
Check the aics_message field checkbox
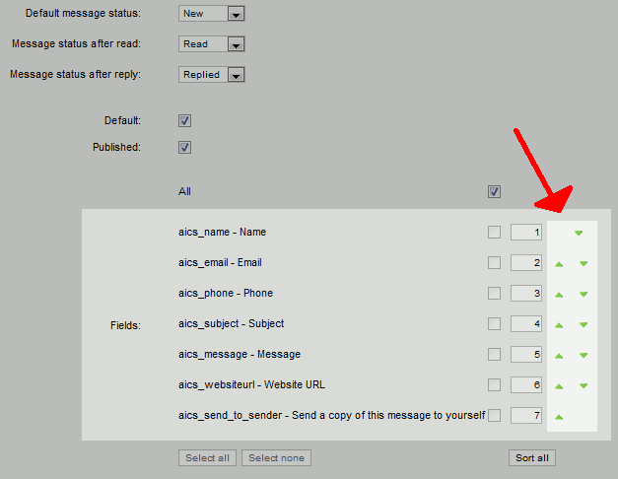tap(494, 355)
